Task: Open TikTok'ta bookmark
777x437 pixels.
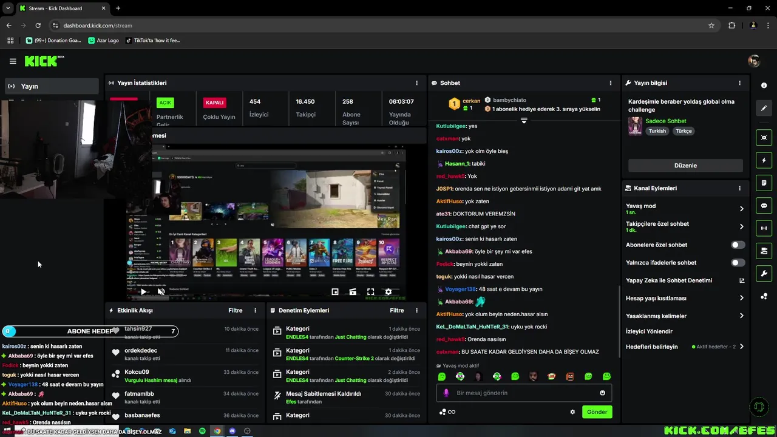Action: click(153, 40)
